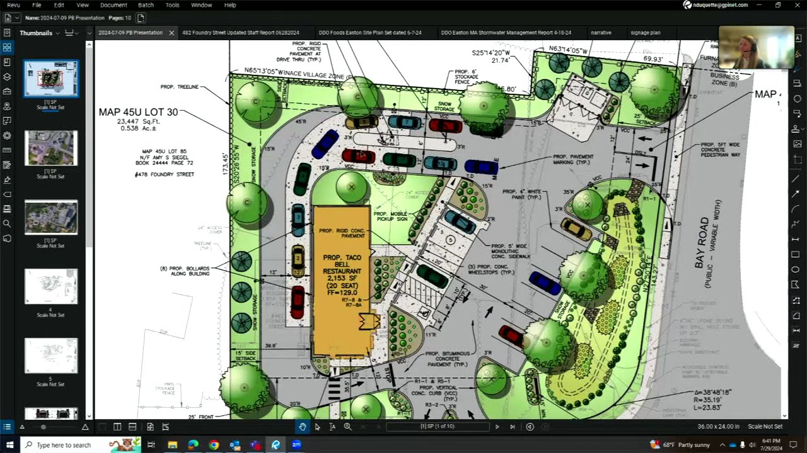Go to previous view in bottom bar
The width and height of the screenshot is (807, 453).
(x=530, y=427)
